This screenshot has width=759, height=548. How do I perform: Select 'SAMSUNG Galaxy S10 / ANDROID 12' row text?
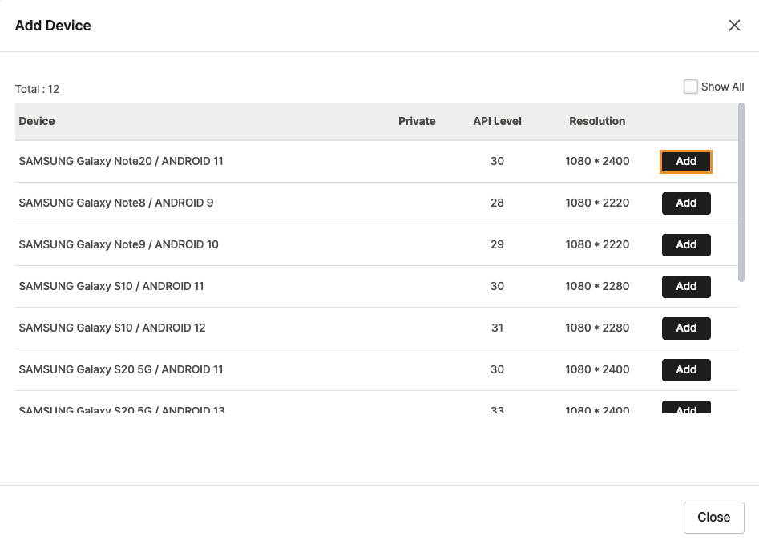click(x=112, y=328)
